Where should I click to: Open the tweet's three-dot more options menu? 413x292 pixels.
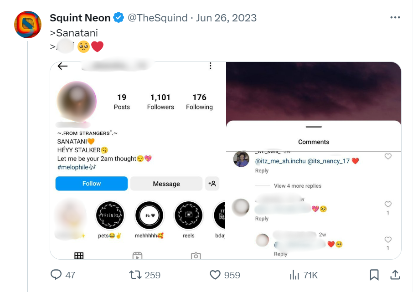point(395,17)
